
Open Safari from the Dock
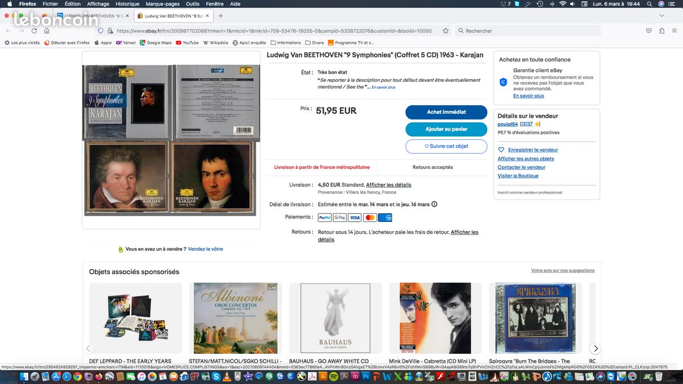(x=67, y=377)
